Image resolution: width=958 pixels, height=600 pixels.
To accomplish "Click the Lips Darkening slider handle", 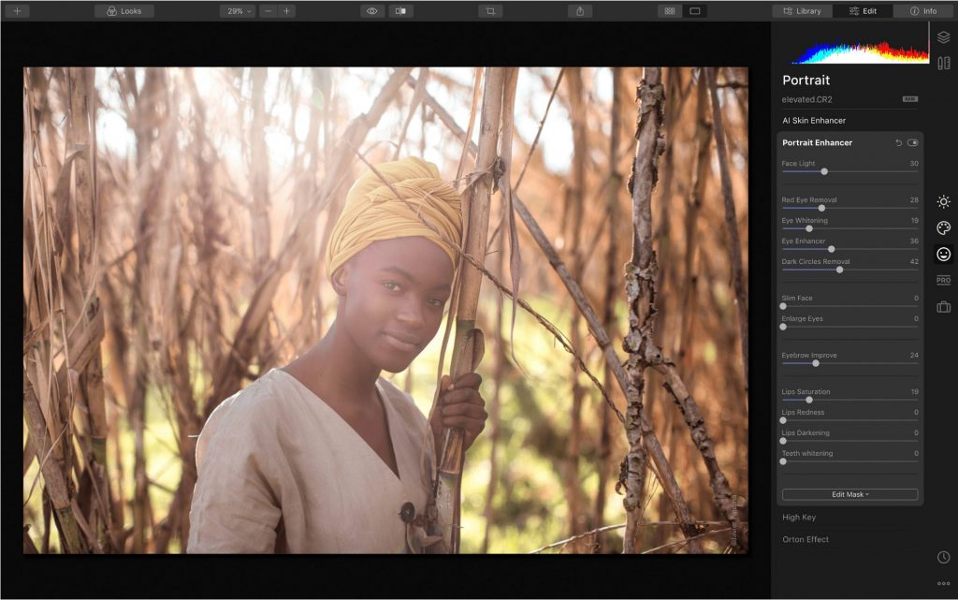I will 783,441.
